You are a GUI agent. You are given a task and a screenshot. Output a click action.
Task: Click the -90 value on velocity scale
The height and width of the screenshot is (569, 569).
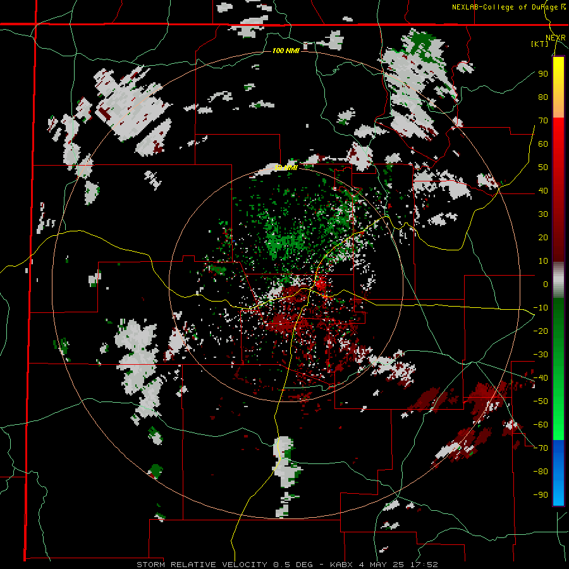(x=541, y=495)
